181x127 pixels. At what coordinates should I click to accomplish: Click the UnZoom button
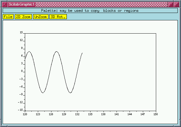pos(41,17)
